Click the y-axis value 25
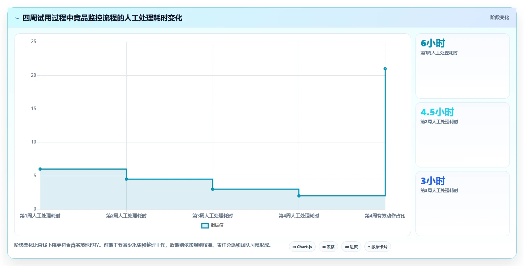 coord(34,42)
